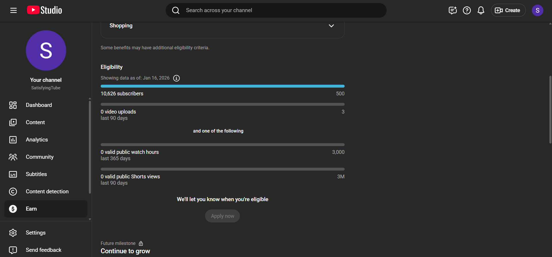Image resolution: width=552 pixels, height=257 pixels.
Task: Click the account avatar in top bar
Action: (537, 10)
